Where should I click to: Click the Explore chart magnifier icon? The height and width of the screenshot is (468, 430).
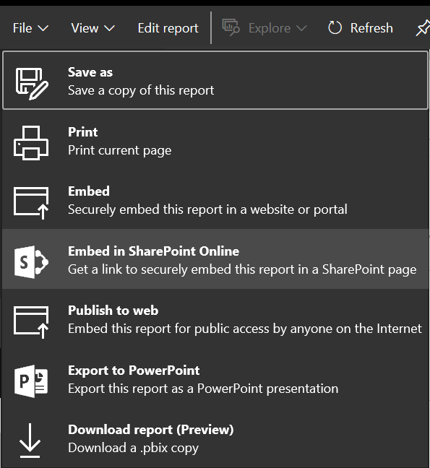pyautogui.click(x=231, y=27)
